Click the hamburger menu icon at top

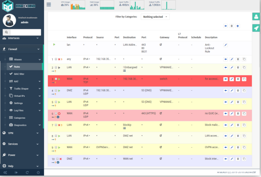pyautogui.click(x=48, y=4)
